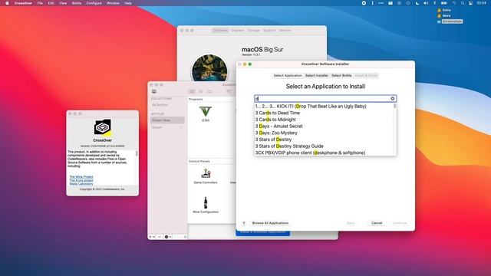Viewport: 491px width, 276px height.
Task: Click the macOS Big Sur wallpaper thumbnail
Action: pyautogui.click(x=209, y=68)
